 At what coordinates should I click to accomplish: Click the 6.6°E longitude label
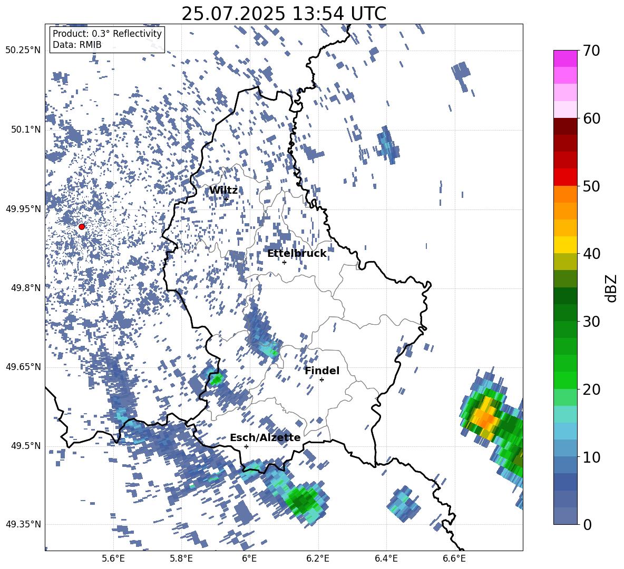[454, 558]
